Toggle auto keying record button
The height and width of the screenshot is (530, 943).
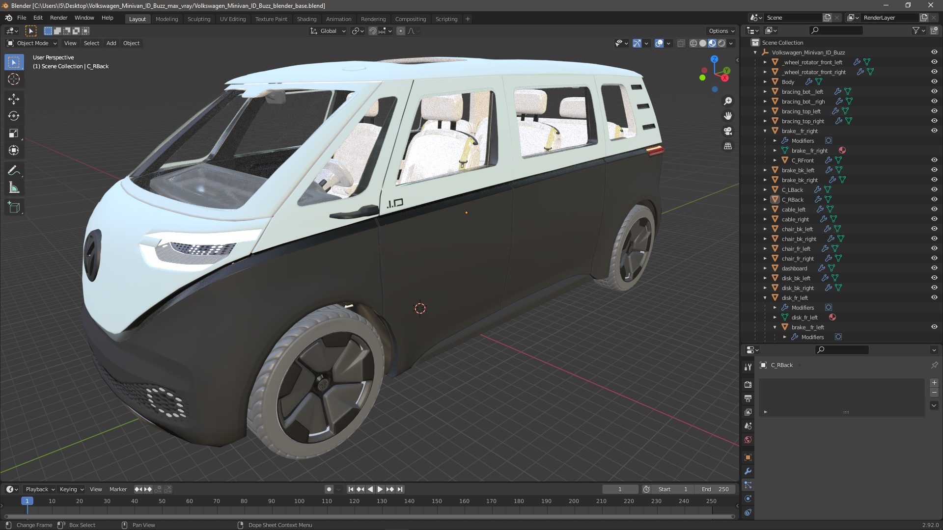(x=329, y=489)
